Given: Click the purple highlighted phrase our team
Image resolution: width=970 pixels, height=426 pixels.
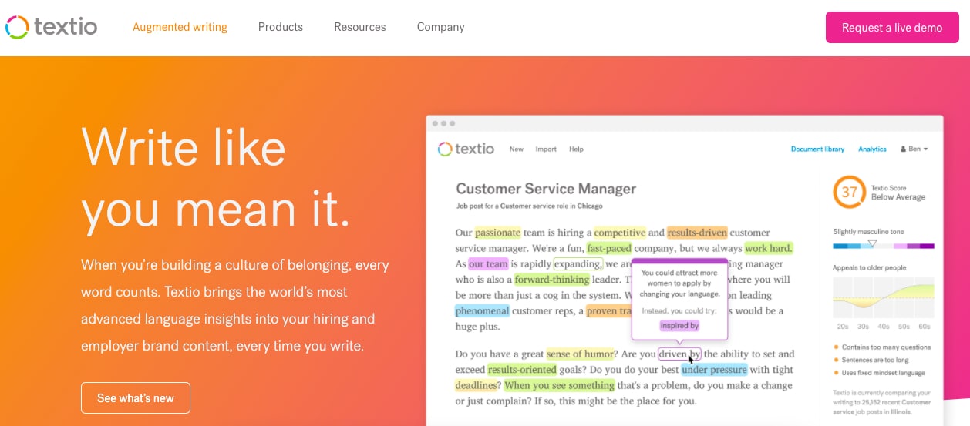Looking at the screenshot, I should tap(488, 264).
